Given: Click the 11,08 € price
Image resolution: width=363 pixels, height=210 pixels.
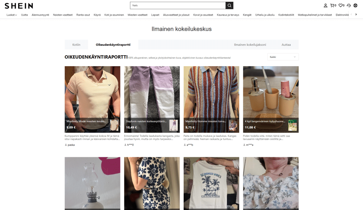Looking at the screenshot, I should (x=250, y=127).
